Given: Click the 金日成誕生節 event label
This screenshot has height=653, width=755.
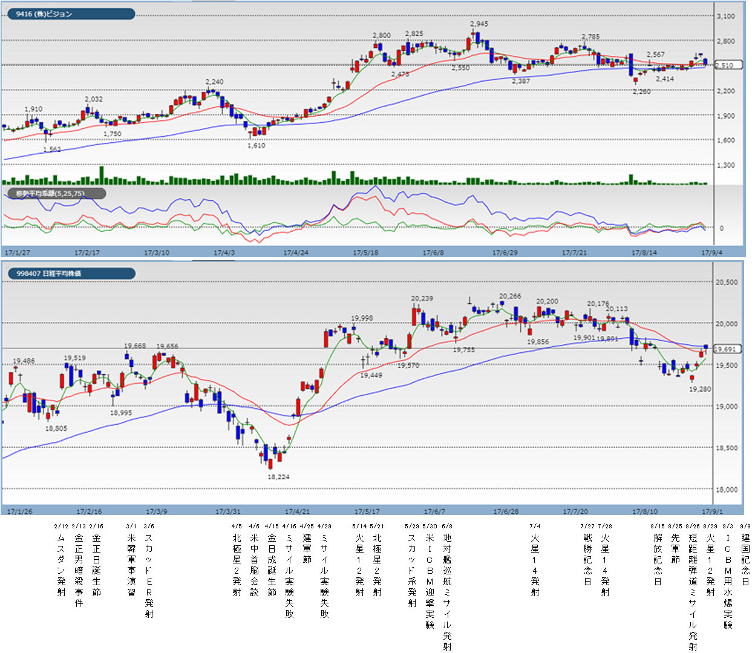Looking at the screenshot, I should [x=272, y=565].
